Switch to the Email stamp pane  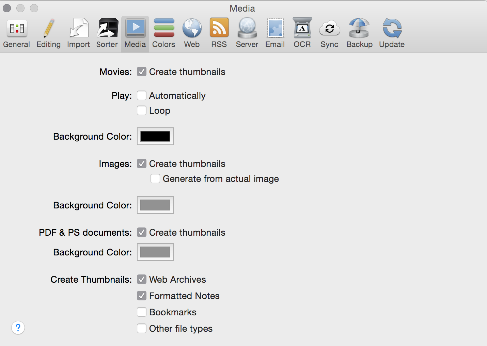click(275, 33)
